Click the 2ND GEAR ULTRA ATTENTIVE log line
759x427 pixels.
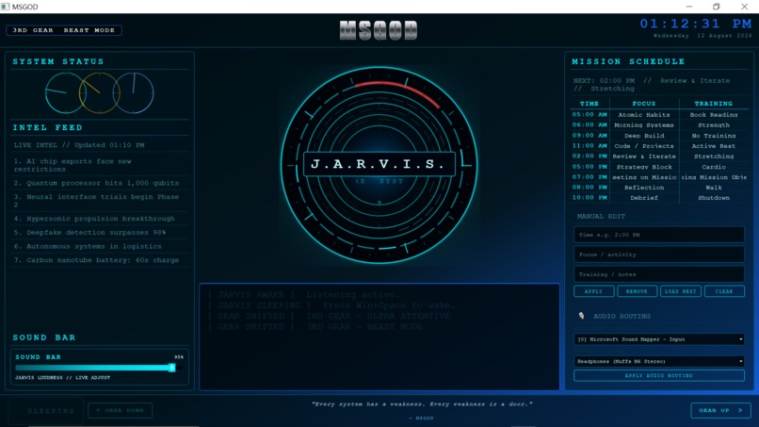329,316
